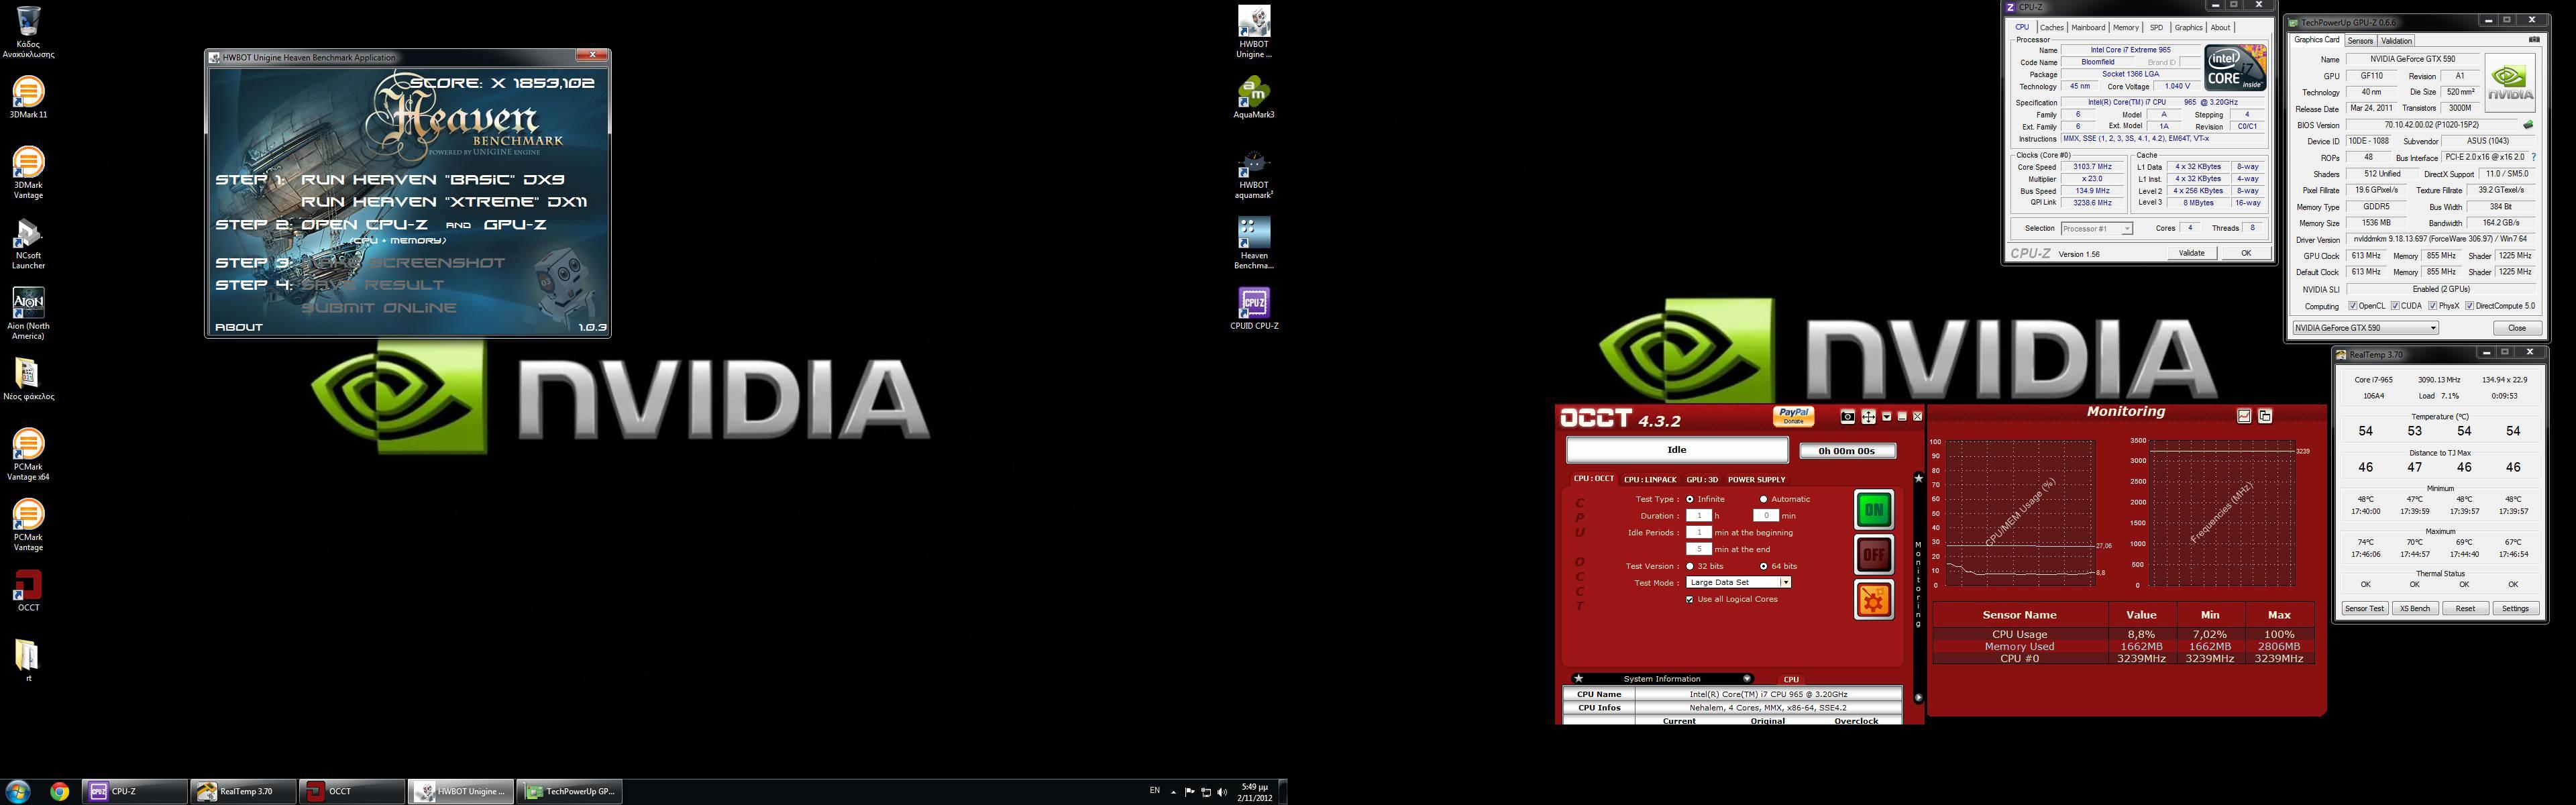Click the Monitoring graph view icon
Screen dimensions: 2576x805
2244,416
